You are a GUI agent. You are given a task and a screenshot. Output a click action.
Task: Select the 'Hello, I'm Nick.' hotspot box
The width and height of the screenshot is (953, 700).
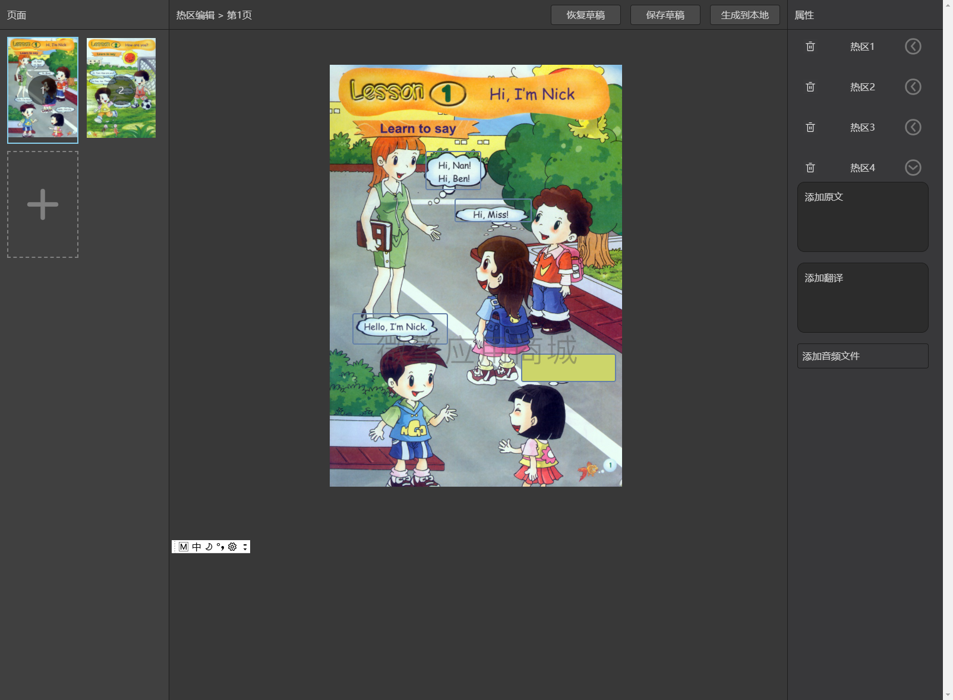tap(400, 329)
